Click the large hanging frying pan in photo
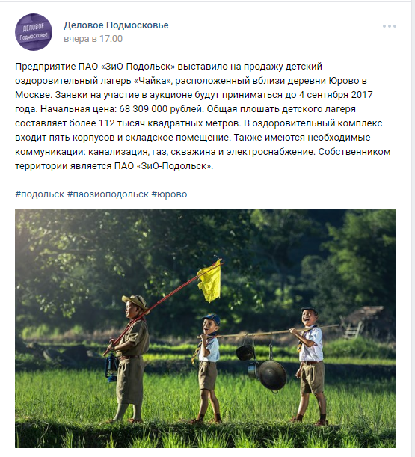The width and height of the screenshot is (415, 457). (272, 376)
